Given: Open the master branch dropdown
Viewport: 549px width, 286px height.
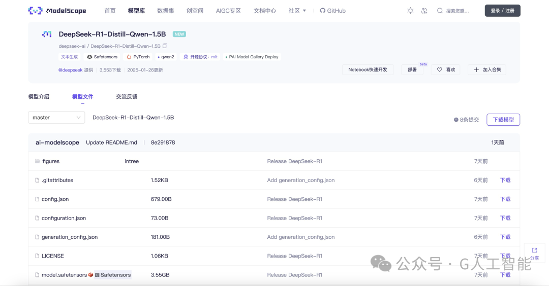Looking at the screenshot, I should tap(56, 118).
